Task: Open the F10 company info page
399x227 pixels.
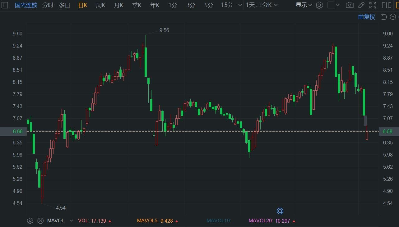Action: tap(386, 5)
